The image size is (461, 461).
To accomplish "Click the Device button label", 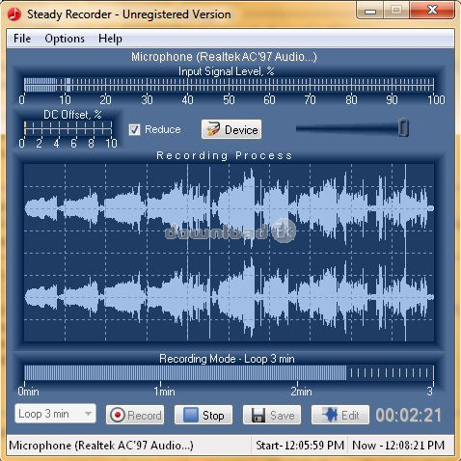I will (241, 130).
